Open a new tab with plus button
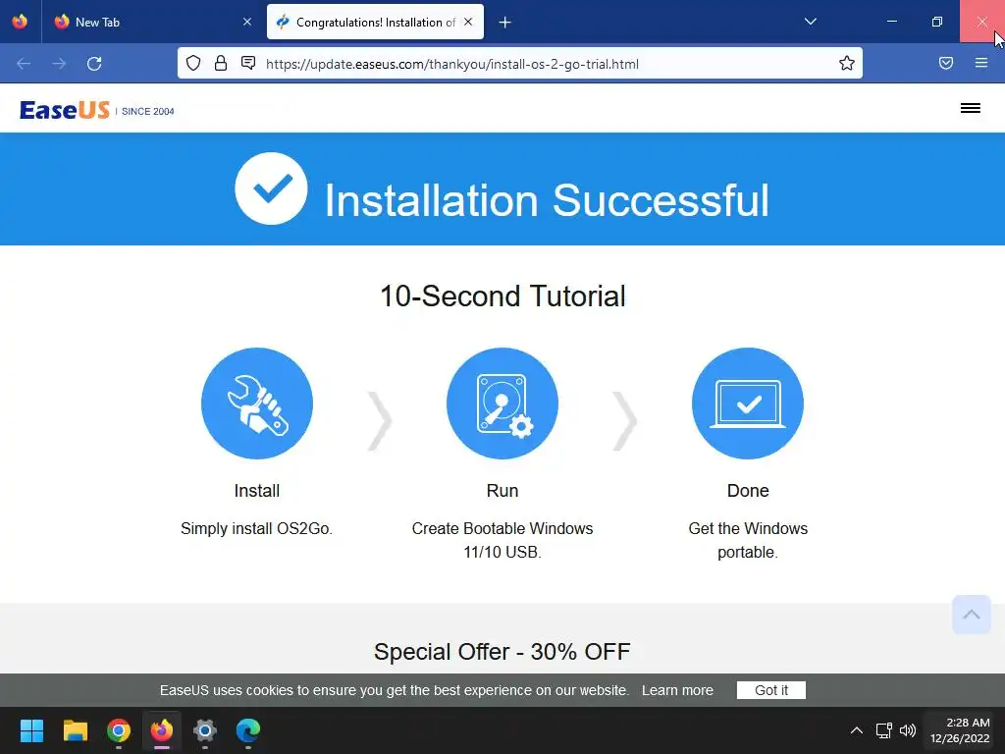Screen dimensions: 1005x754 (505, 23)
